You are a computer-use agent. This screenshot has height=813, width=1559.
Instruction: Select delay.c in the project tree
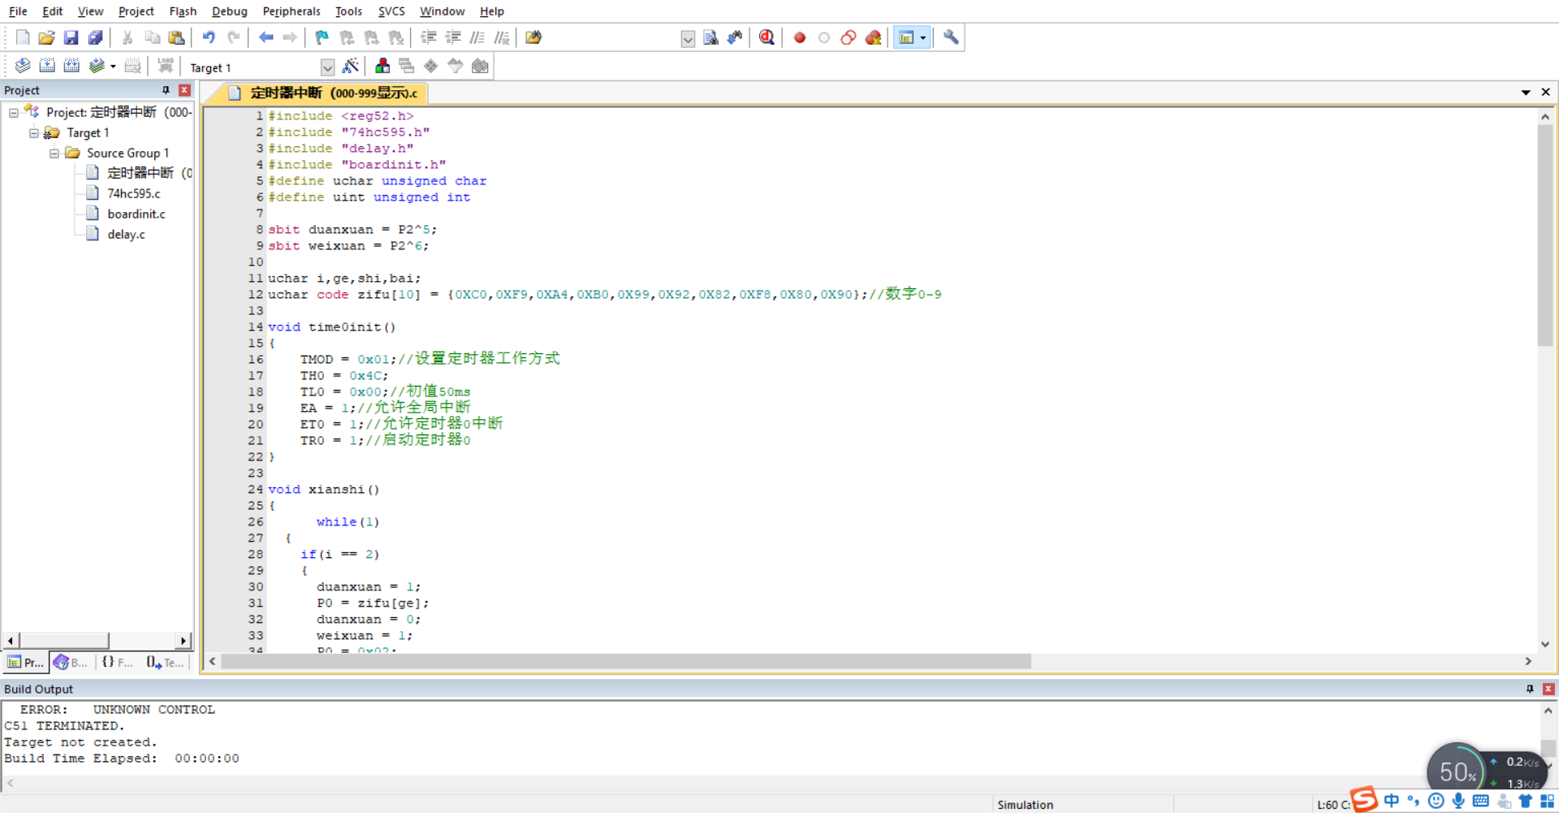[126, 235]
